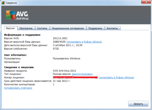Click license type text Полная версия
The width and height of the screenshot is (152, 110).
[x=62, y=74]
